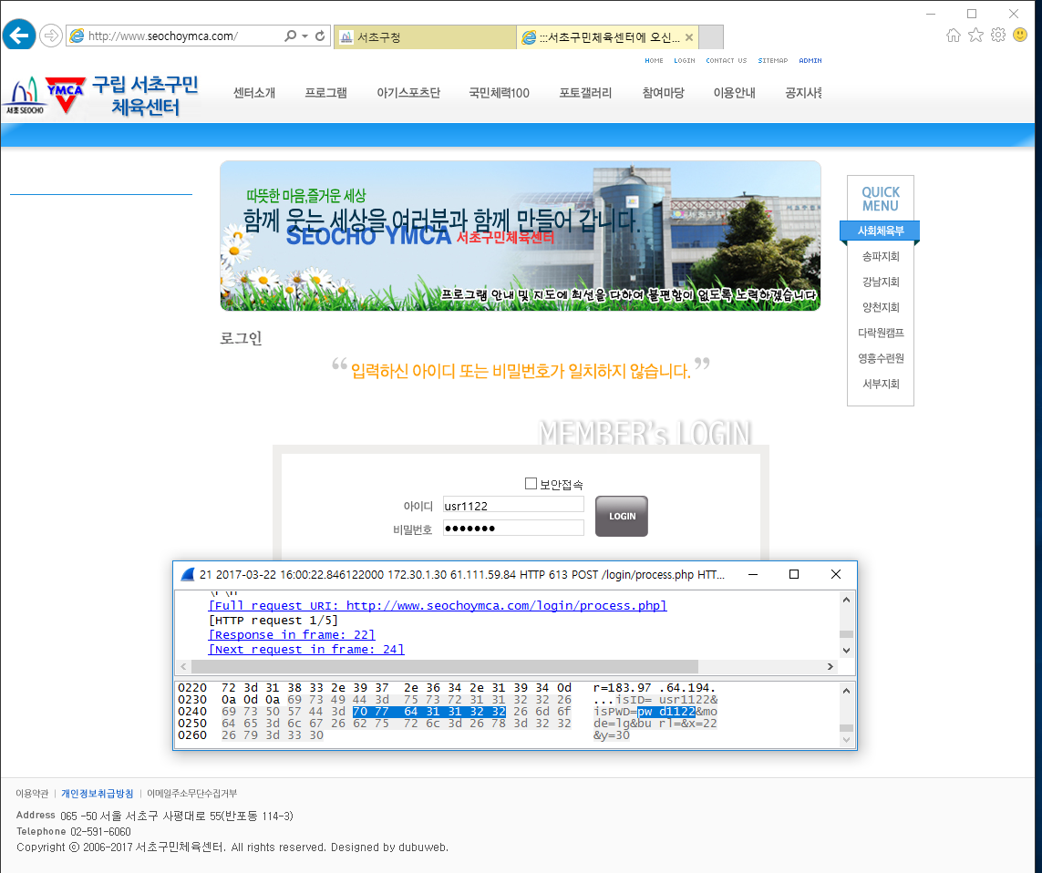Click the QUICK MENU heading
Screen dimensions: 1042x873
[881, 199]
